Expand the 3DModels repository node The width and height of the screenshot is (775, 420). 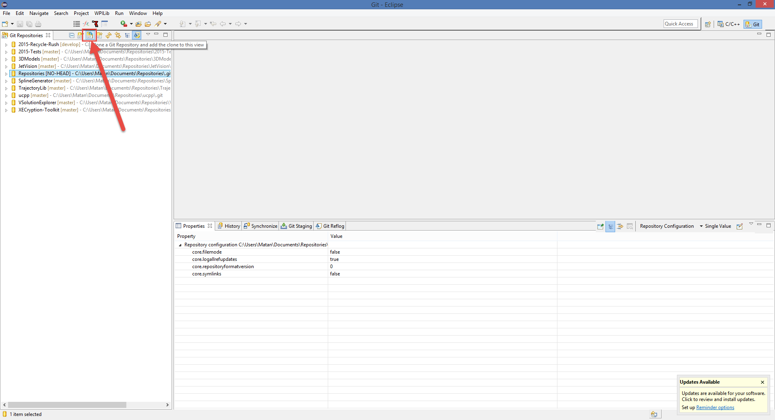[x=6, y=59]
